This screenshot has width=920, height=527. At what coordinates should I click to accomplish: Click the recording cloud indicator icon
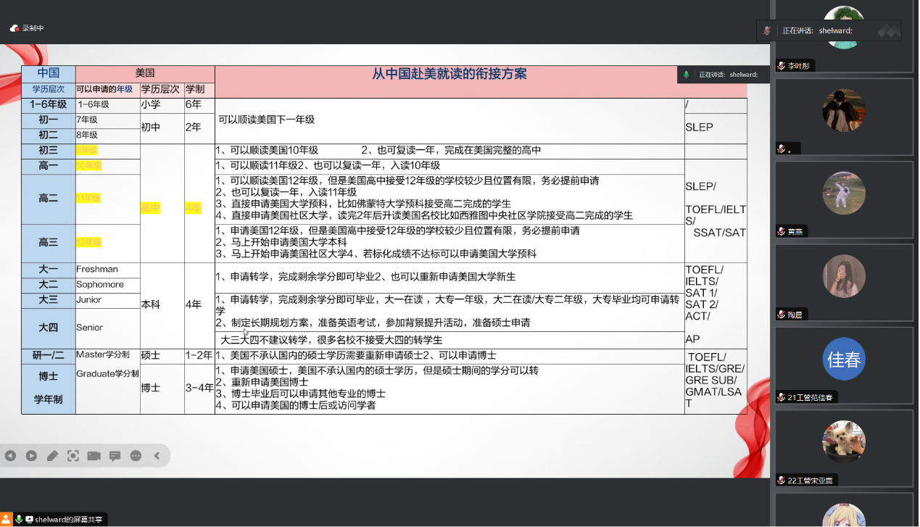[14, 28]
